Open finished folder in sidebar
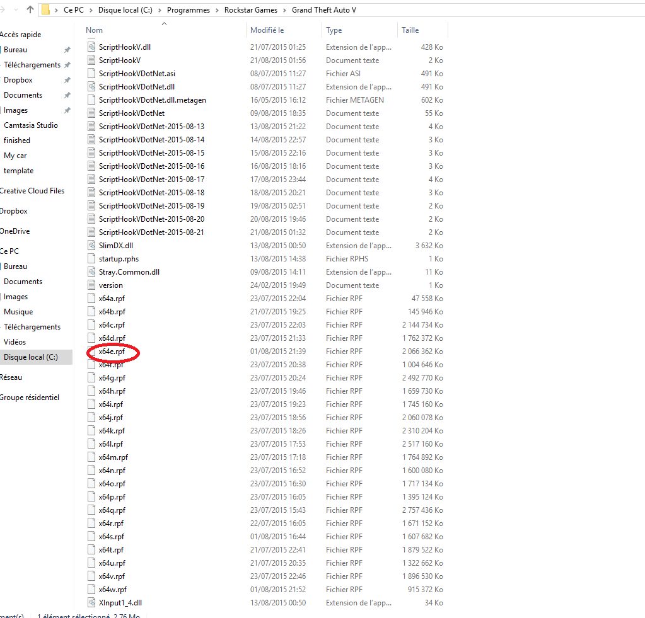 17,140
